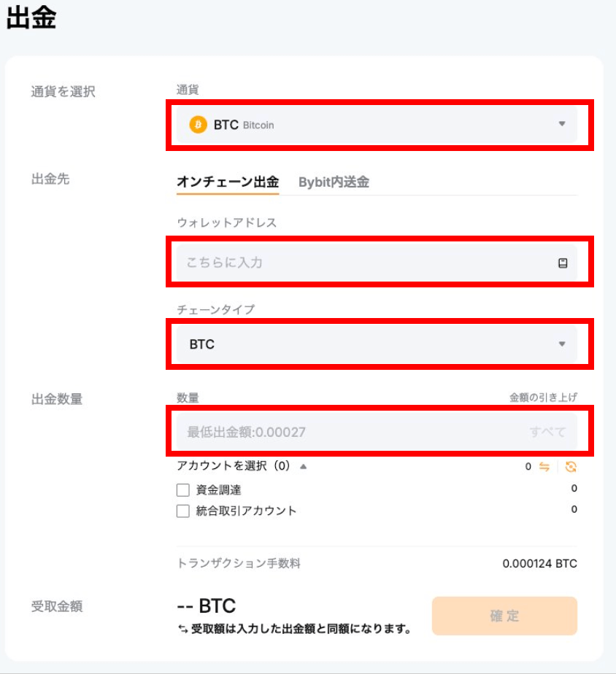Image resolution: width=616 pixels, height=674 pixels.
Task: Click the 確定 confirm button
Action: [504, 616]
